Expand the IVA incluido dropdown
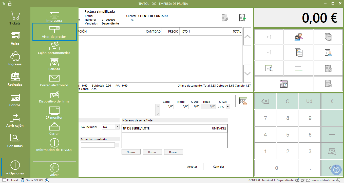The width and height of the screenshot is (344, 183). point(117,127)
